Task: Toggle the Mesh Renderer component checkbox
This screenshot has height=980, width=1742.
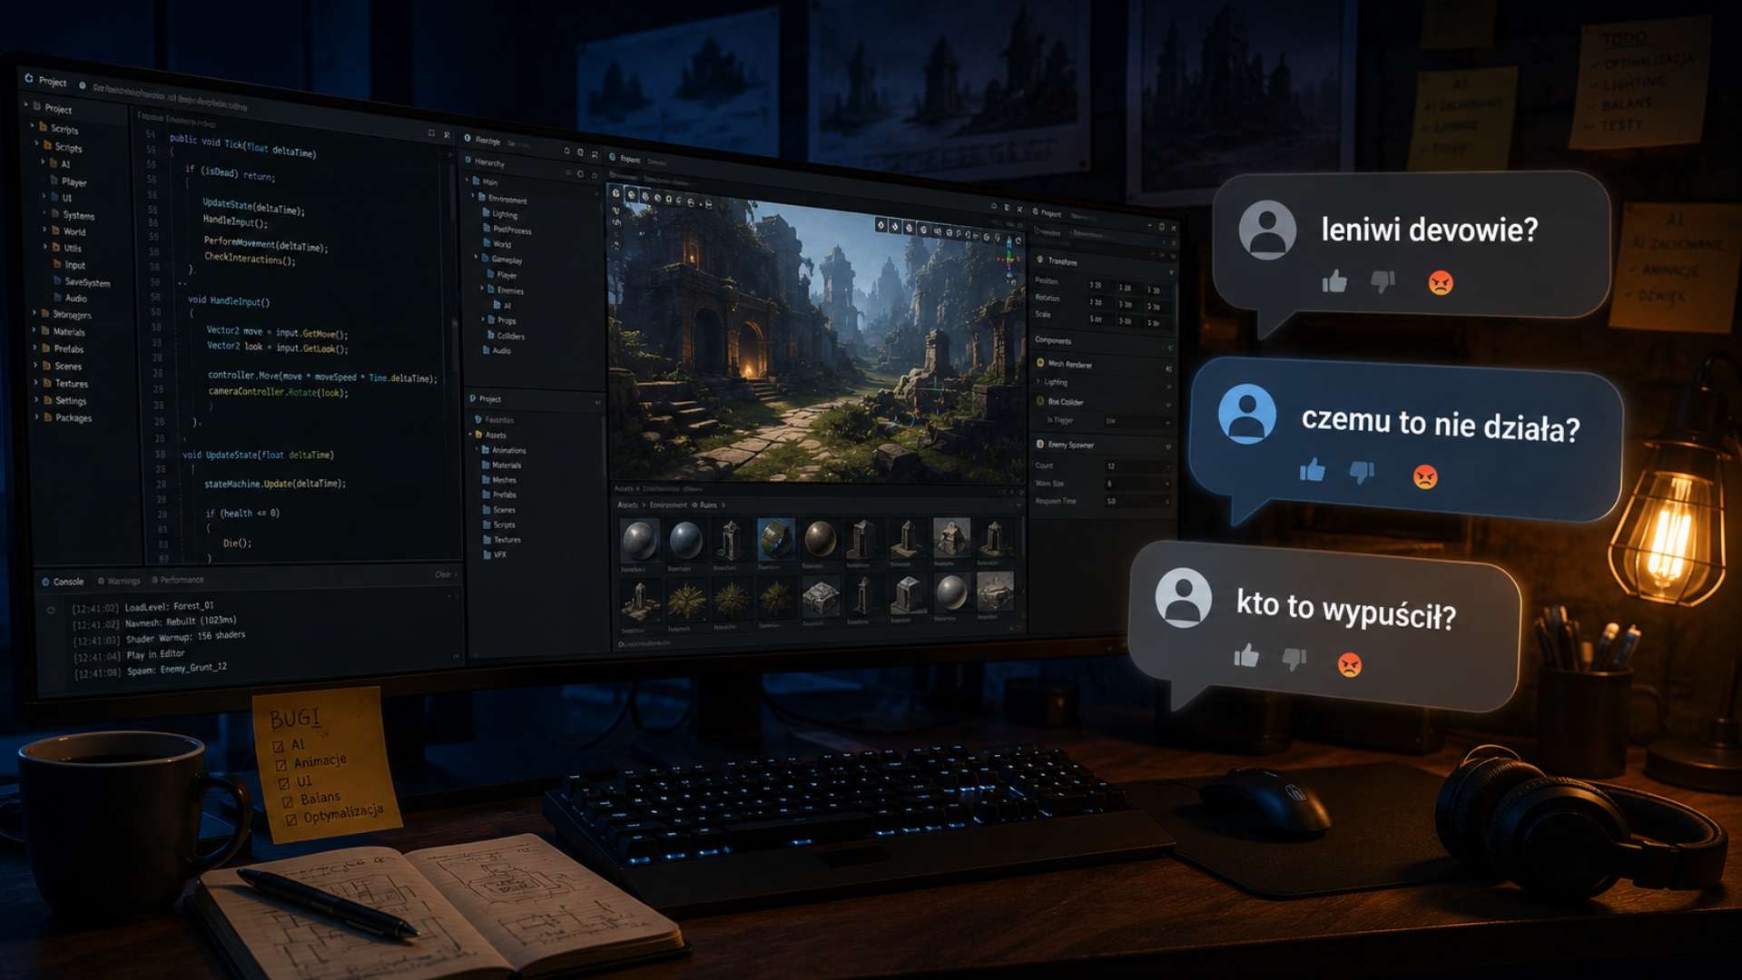Action: (x=1040, y=363)
